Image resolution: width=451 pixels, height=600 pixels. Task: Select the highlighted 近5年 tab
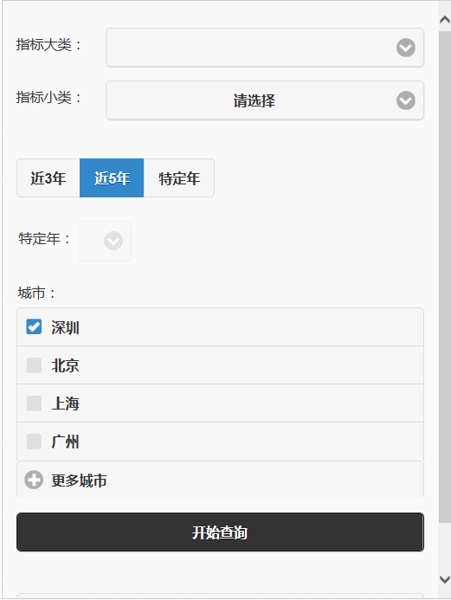(x=112, y=178)
